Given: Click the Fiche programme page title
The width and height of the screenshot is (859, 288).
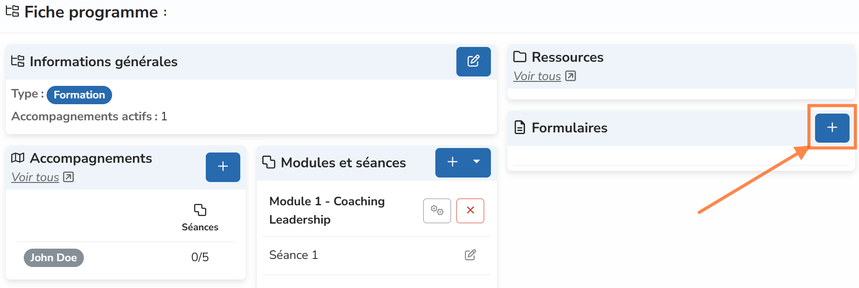Looking at the screenshot, I should click(91, 12).
